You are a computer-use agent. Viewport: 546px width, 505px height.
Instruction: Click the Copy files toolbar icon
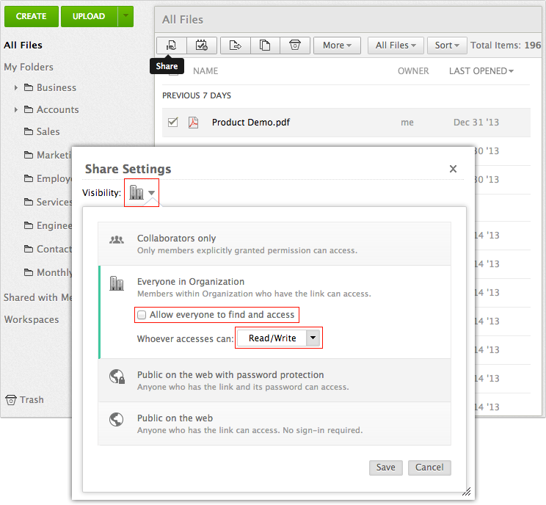coord(265,46)
